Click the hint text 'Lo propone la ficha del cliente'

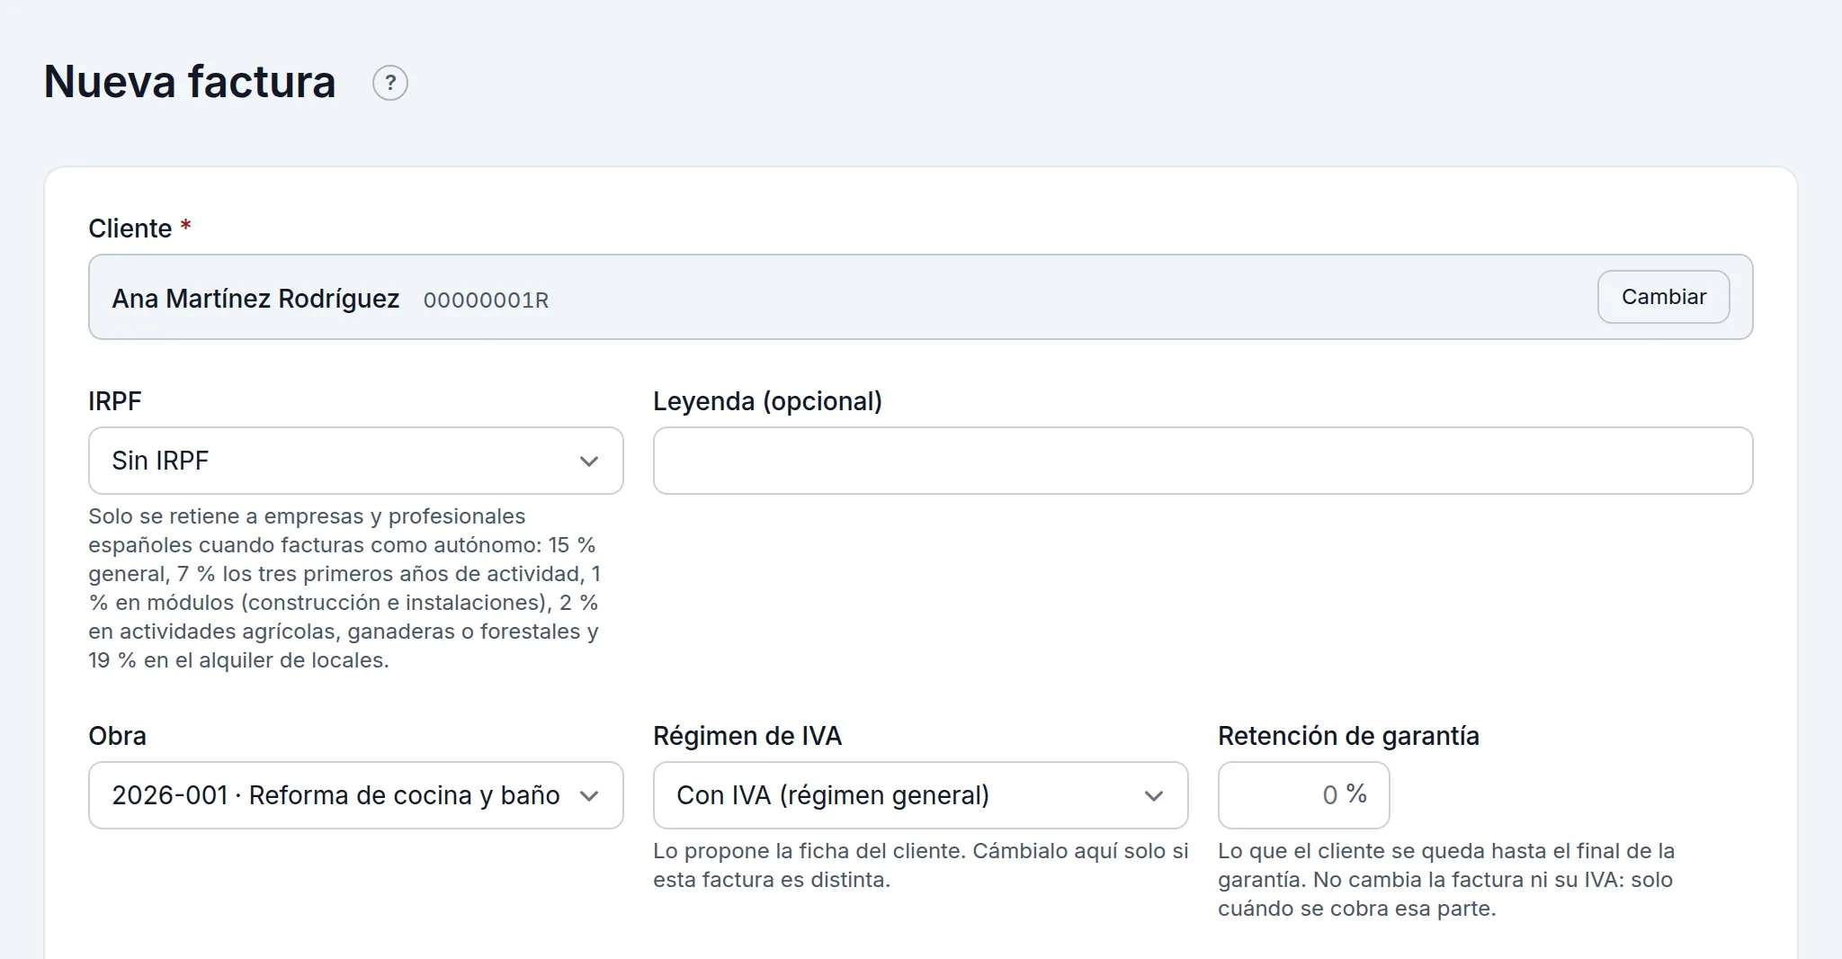coord(920,865)
